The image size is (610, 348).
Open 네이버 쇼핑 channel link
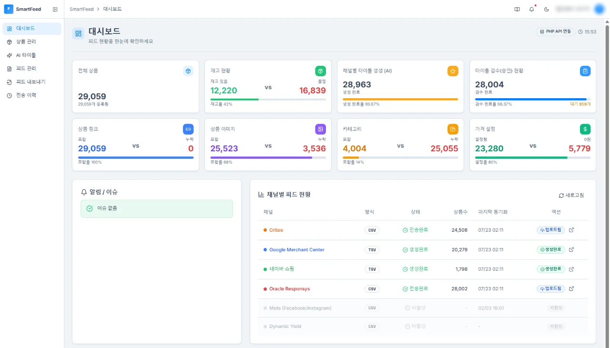pos(282,269)
